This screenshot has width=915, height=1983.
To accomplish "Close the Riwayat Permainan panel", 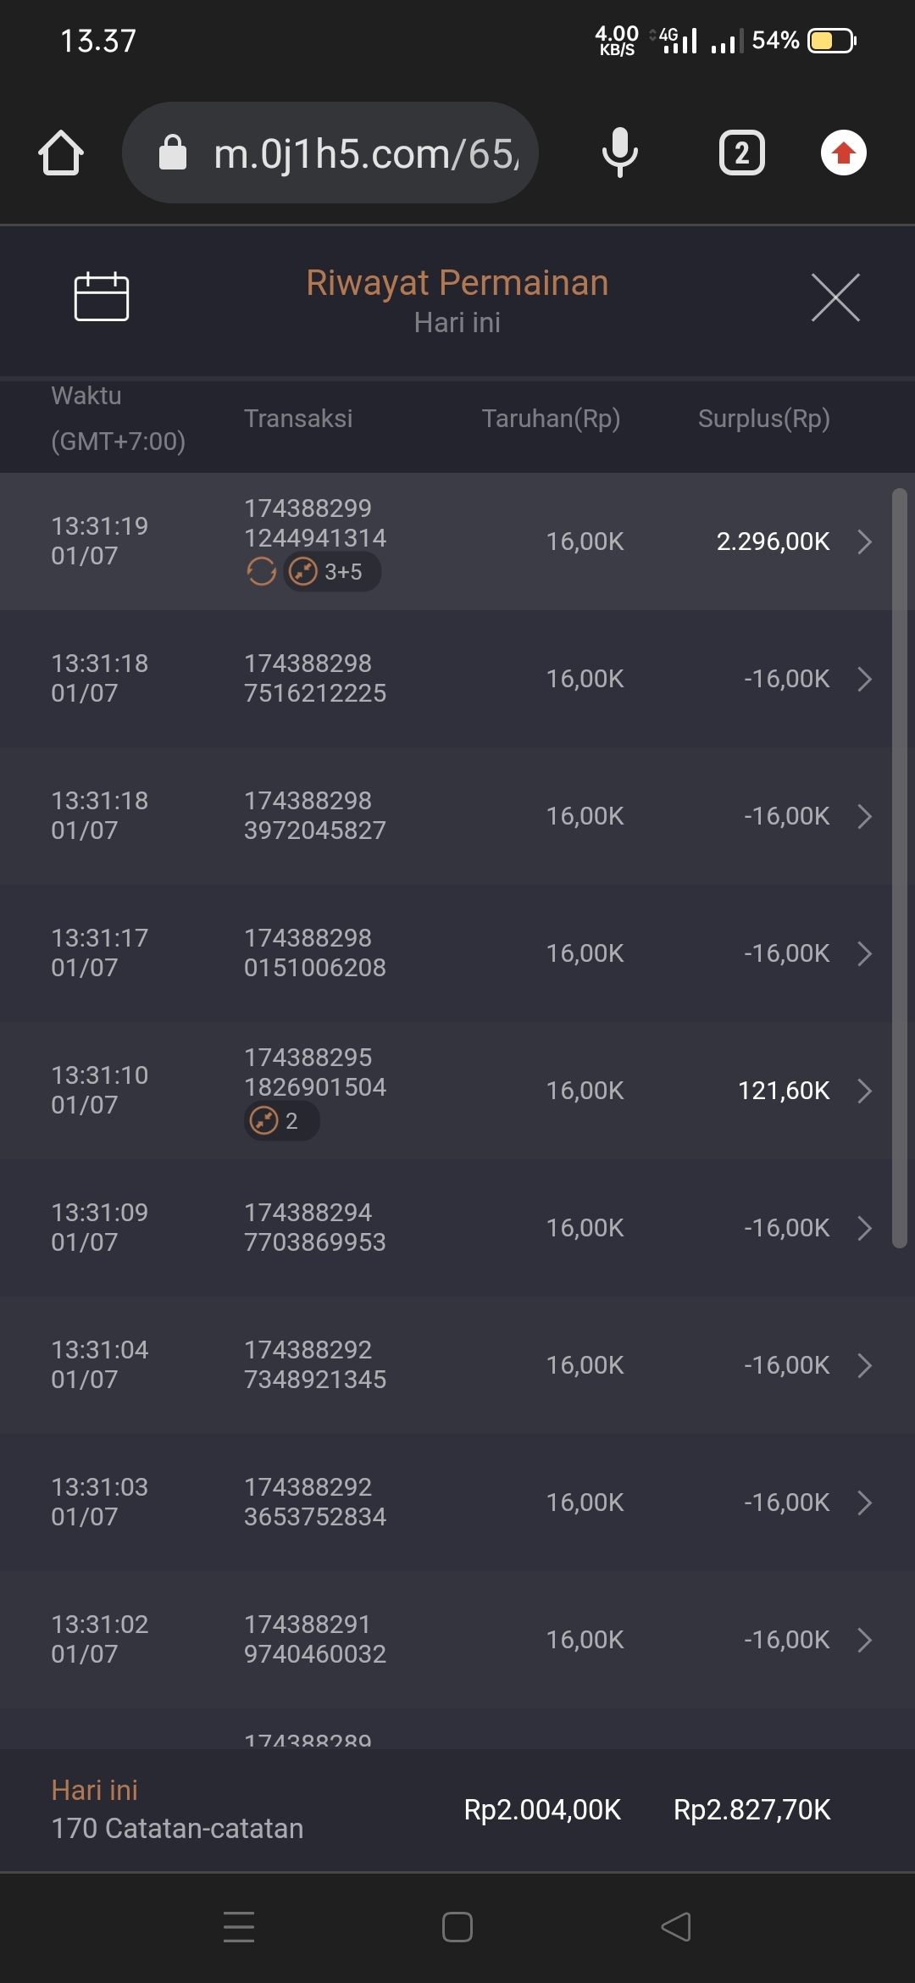I will (x=835, y=297).
